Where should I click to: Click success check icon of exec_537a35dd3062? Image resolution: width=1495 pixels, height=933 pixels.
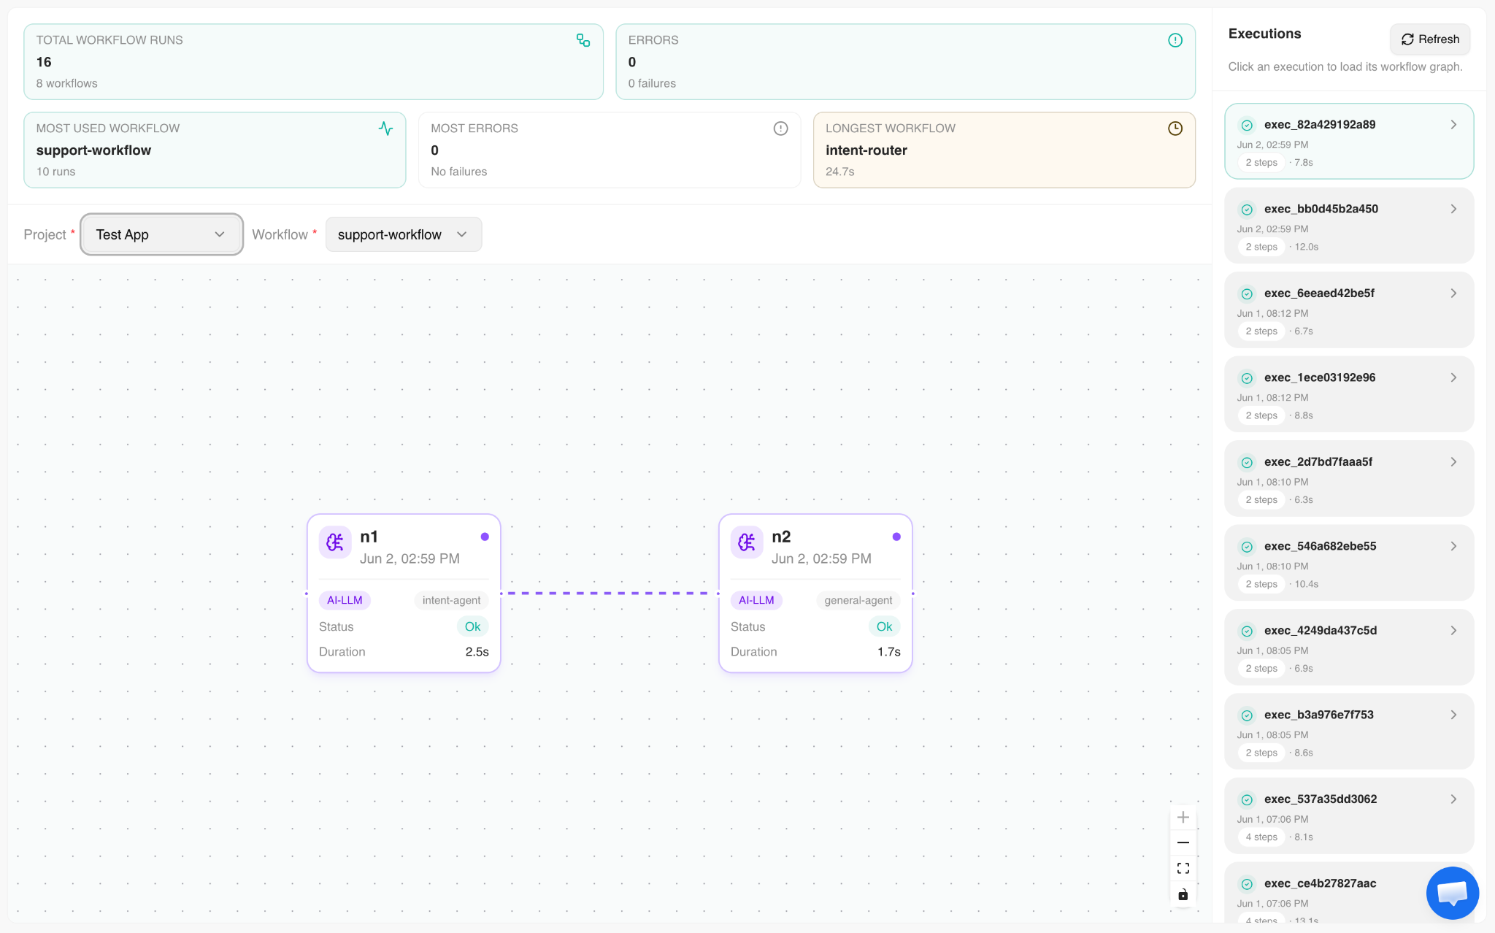pos(1248,800)
